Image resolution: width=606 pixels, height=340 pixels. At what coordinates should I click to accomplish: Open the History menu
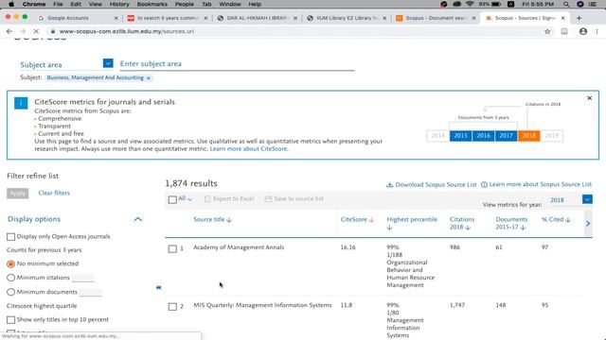coord(119,4)
